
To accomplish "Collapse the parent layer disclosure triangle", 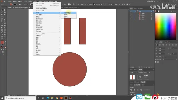I will coord(135,11).
